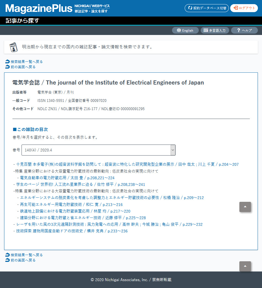Click the bottom scroll-to-top arrow button
The height and width of the screenshot is (288, 262).
point(245,266)
